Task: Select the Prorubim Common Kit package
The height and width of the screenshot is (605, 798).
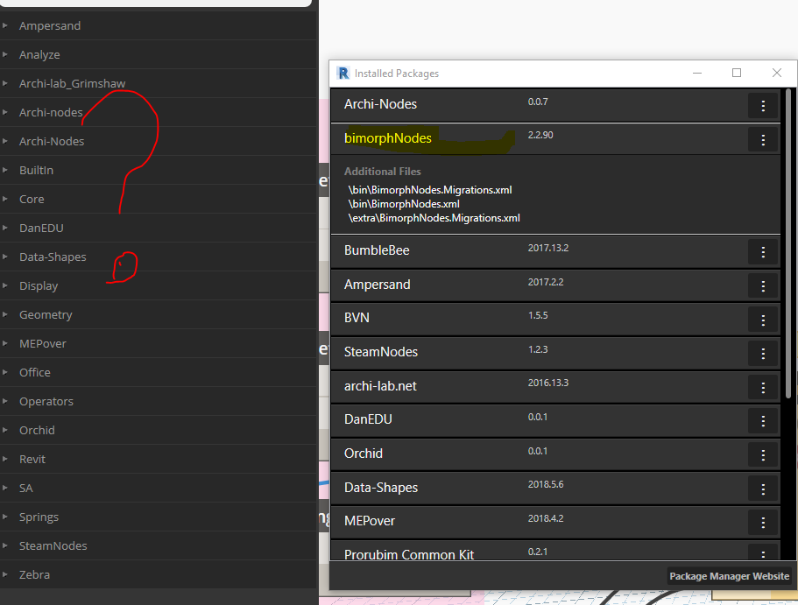Action: [x=409, y=554]
